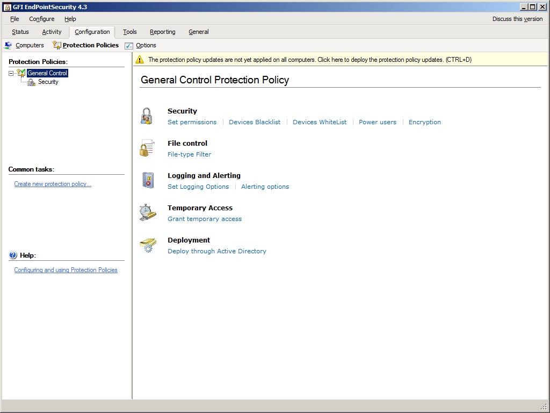Click the Computers toolbar icon
Screen dimensions: 550x413
click(8, 45)
